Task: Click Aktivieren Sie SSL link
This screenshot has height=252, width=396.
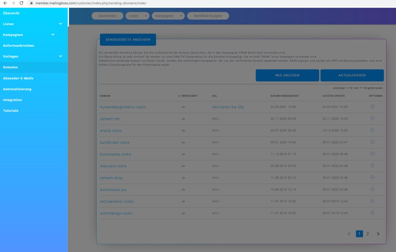Action: [228, 107]
